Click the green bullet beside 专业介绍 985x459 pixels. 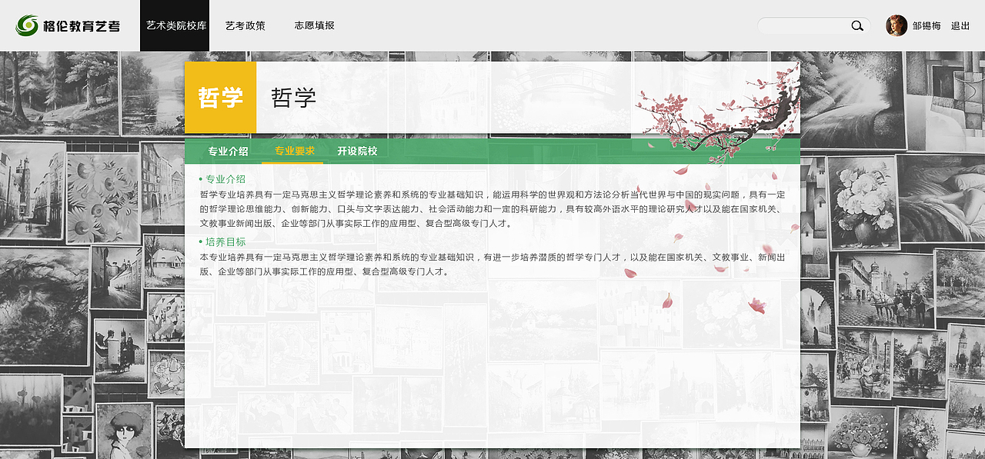click(199, 178)
